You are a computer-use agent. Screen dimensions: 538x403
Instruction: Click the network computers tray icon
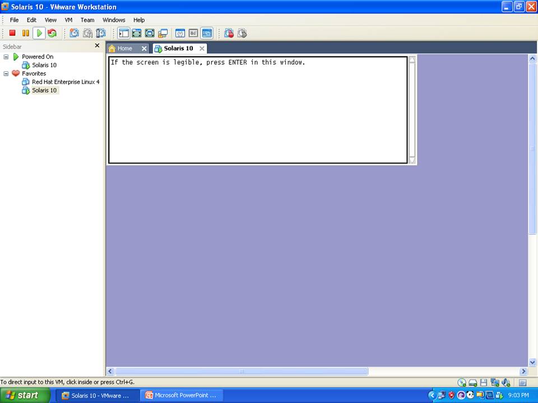coord(441,396)
